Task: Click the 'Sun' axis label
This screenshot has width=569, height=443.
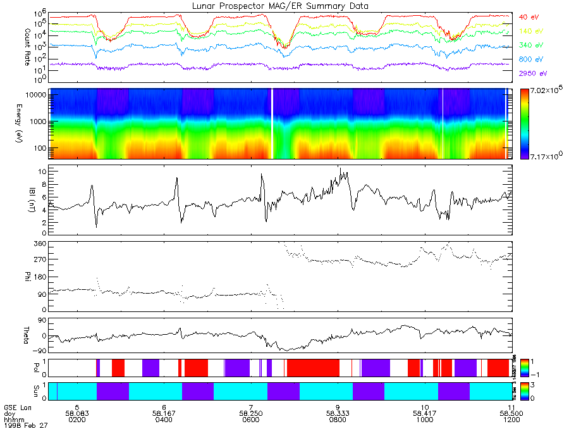Action: pos(35,391)
